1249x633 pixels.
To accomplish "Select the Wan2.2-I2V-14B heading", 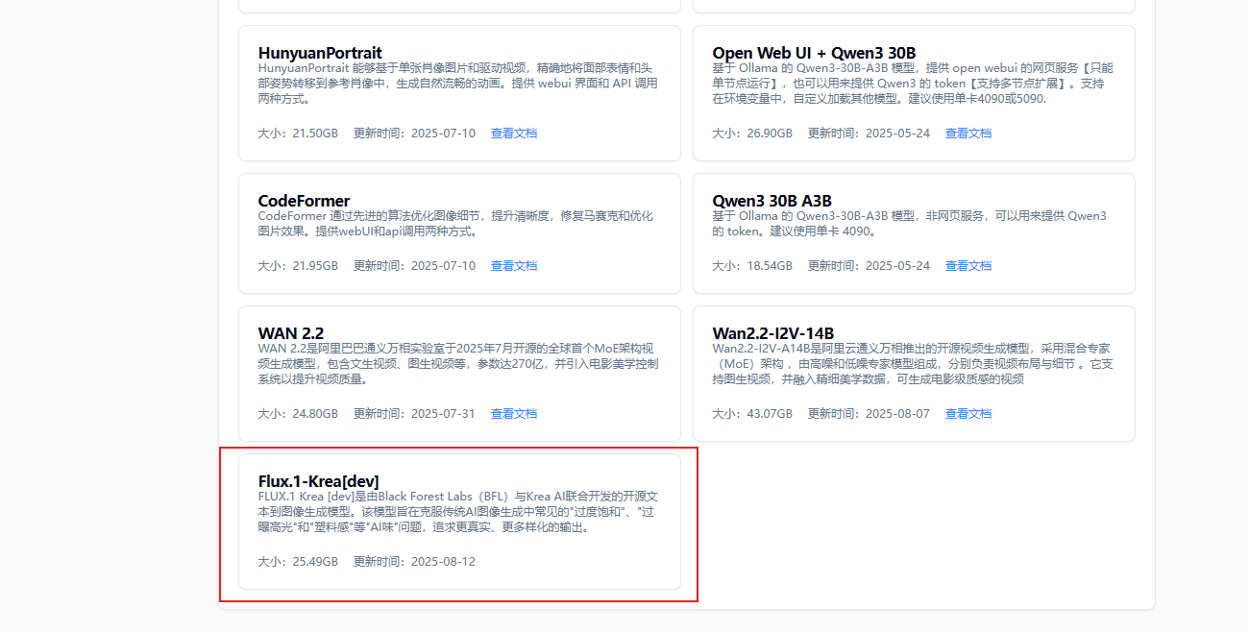I will (772, 333).
